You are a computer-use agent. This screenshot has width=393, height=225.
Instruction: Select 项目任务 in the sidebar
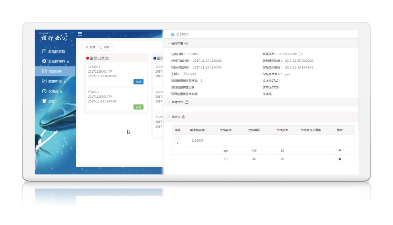pyautogui.click(x=57, y=71)
